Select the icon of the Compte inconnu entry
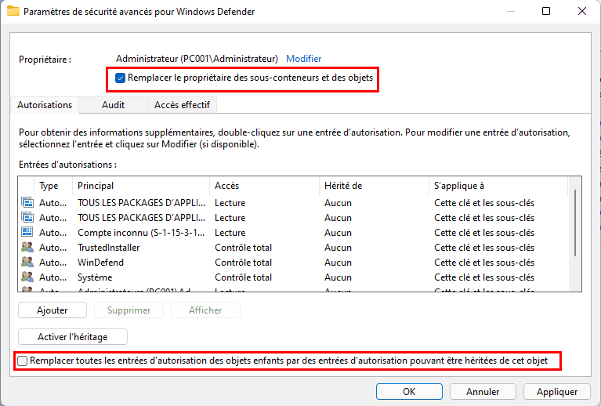601x406 pixels. pyautogui.click(x=27, y=232)
